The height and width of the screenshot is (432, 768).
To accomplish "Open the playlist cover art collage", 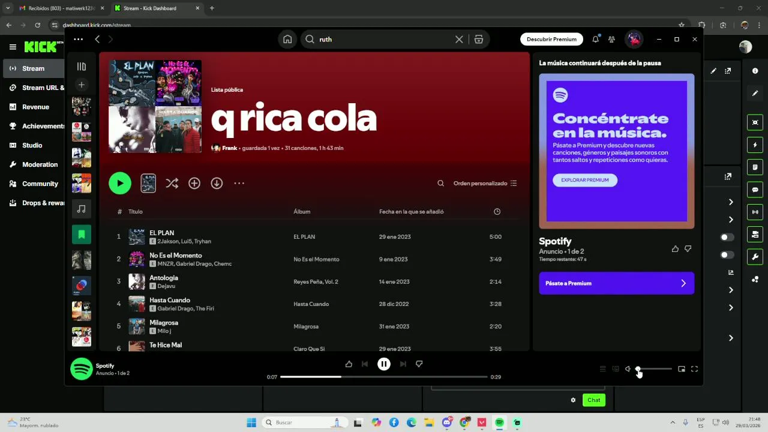I will coord(155,106).
